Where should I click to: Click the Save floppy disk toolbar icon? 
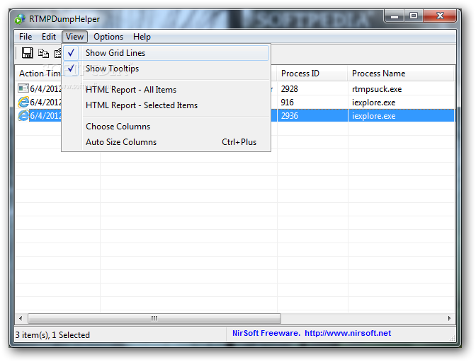[x=28, y=53]
